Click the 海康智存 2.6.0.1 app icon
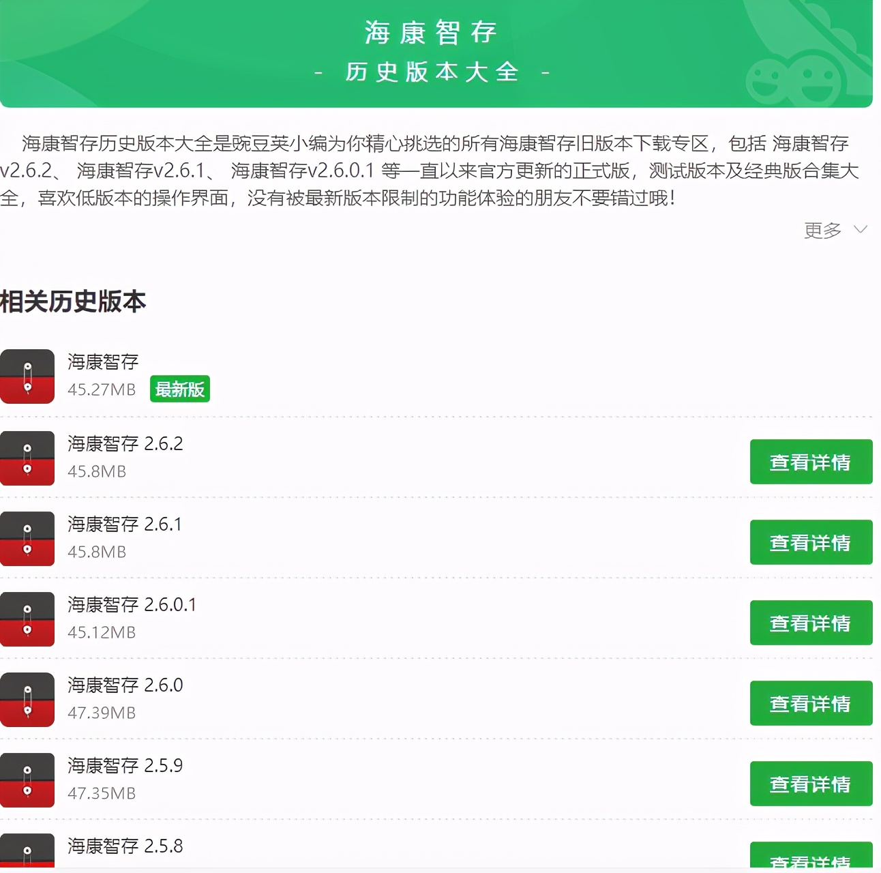The width and height of the screenshot is (881, 873). point(27,619)
